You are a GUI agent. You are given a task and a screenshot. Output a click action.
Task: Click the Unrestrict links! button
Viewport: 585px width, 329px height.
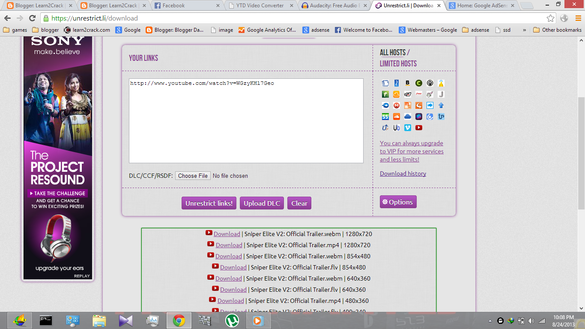(x=209, y=203)
